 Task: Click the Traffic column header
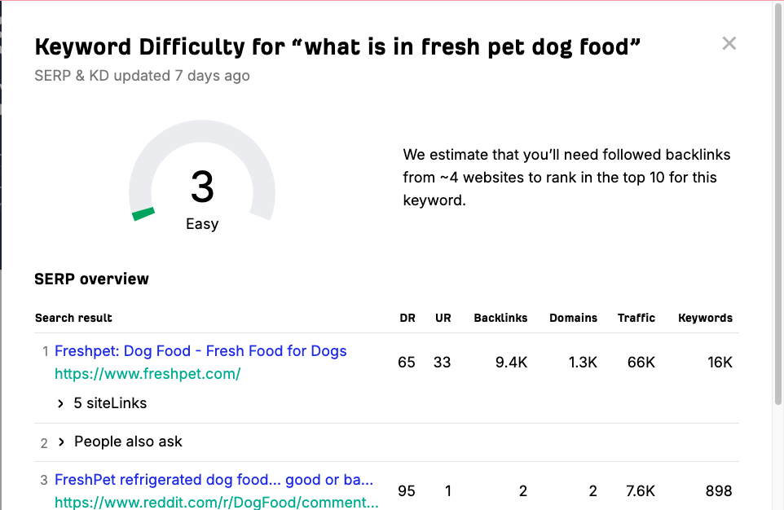(636, 318)
